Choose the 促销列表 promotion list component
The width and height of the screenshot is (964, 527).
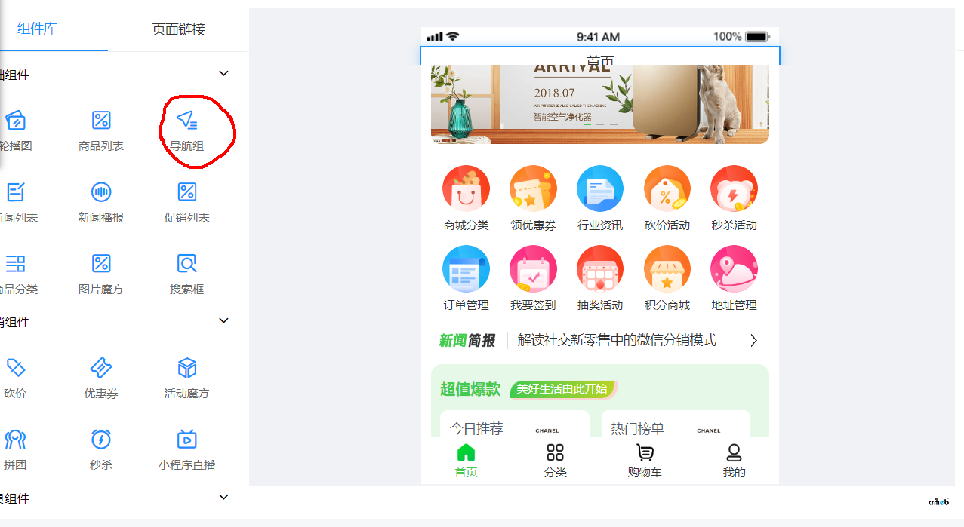click(x=186, y=192)
